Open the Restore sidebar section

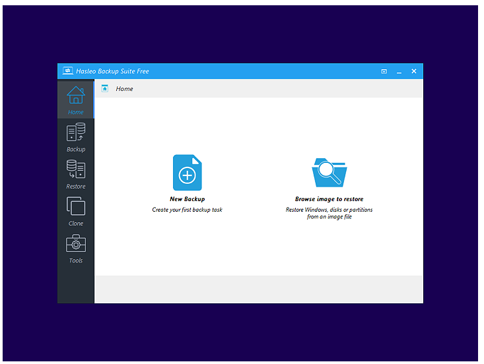[76, 174]
